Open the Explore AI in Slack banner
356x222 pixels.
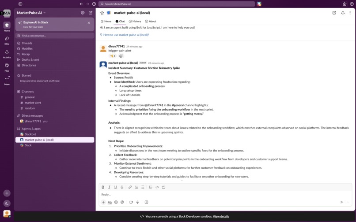tap(55, 24)
